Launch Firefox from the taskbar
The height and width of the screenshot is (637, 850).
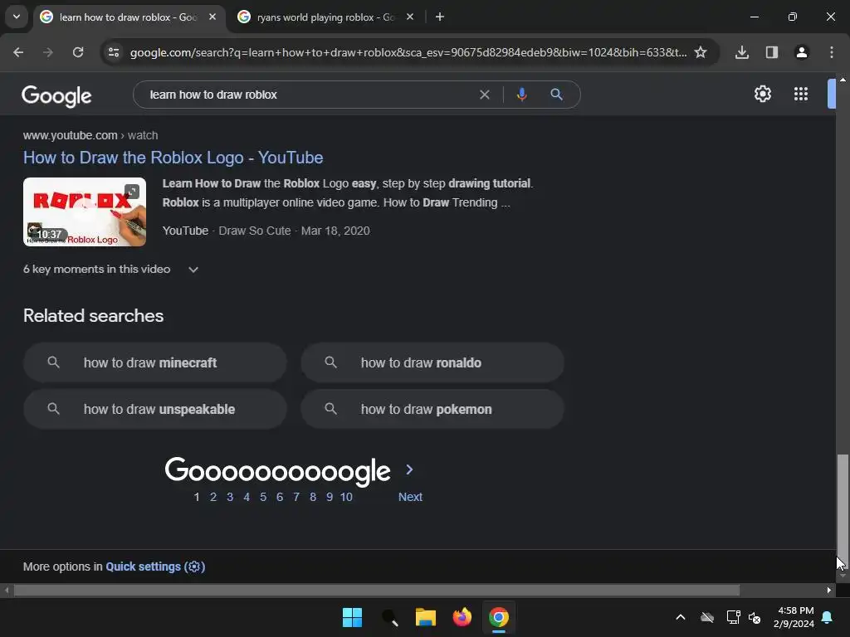(x=462, y=617)
